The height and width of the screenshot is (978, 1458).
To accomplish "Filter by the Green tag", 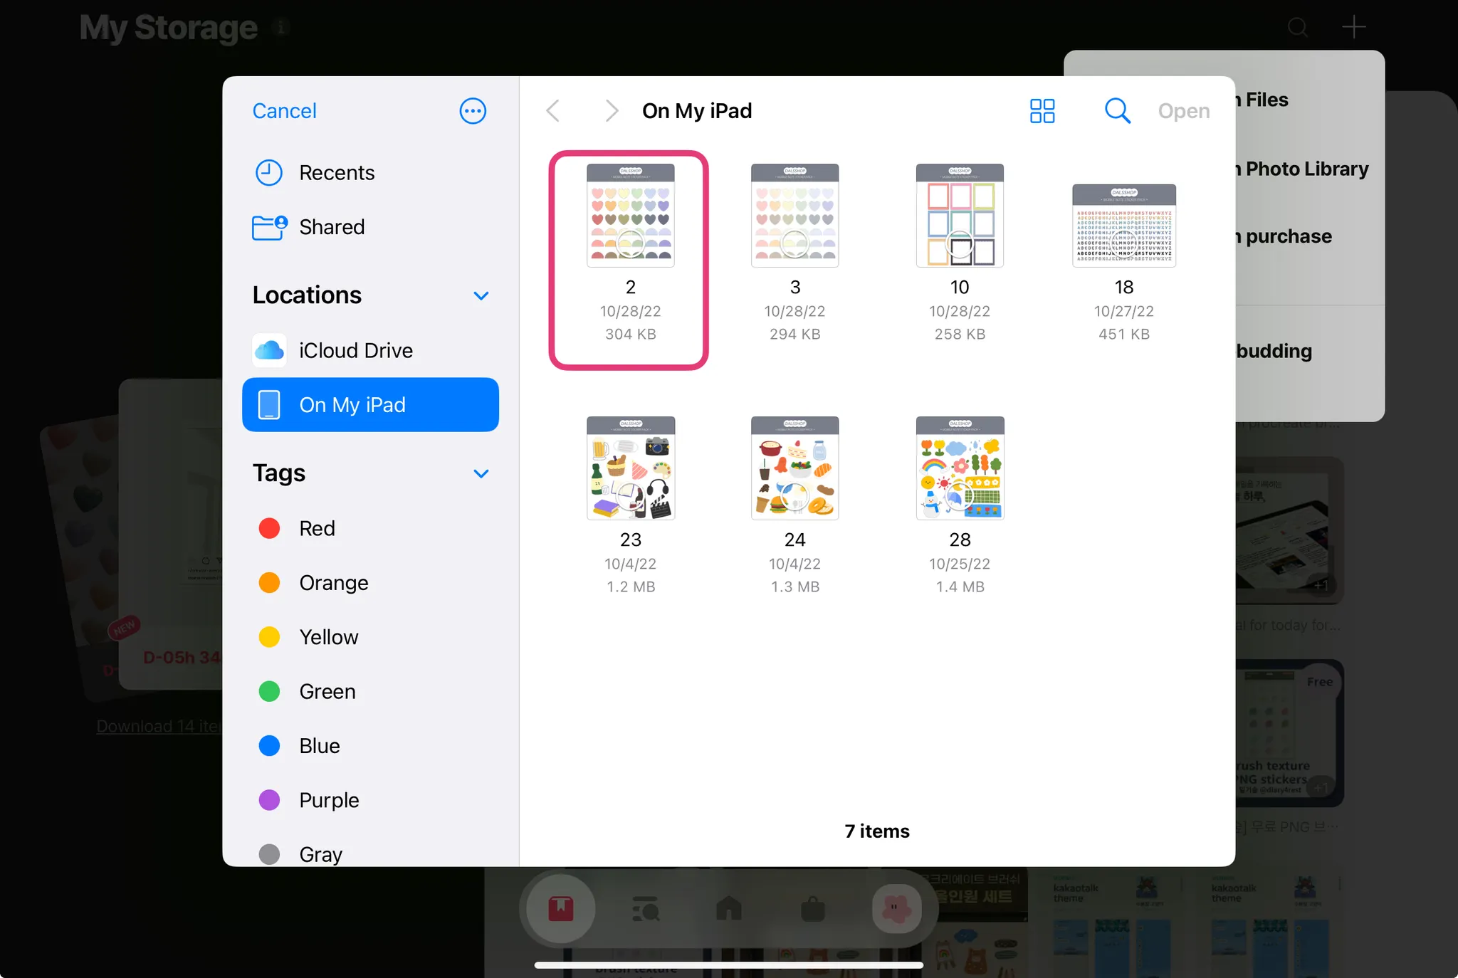I will (327, 691).
